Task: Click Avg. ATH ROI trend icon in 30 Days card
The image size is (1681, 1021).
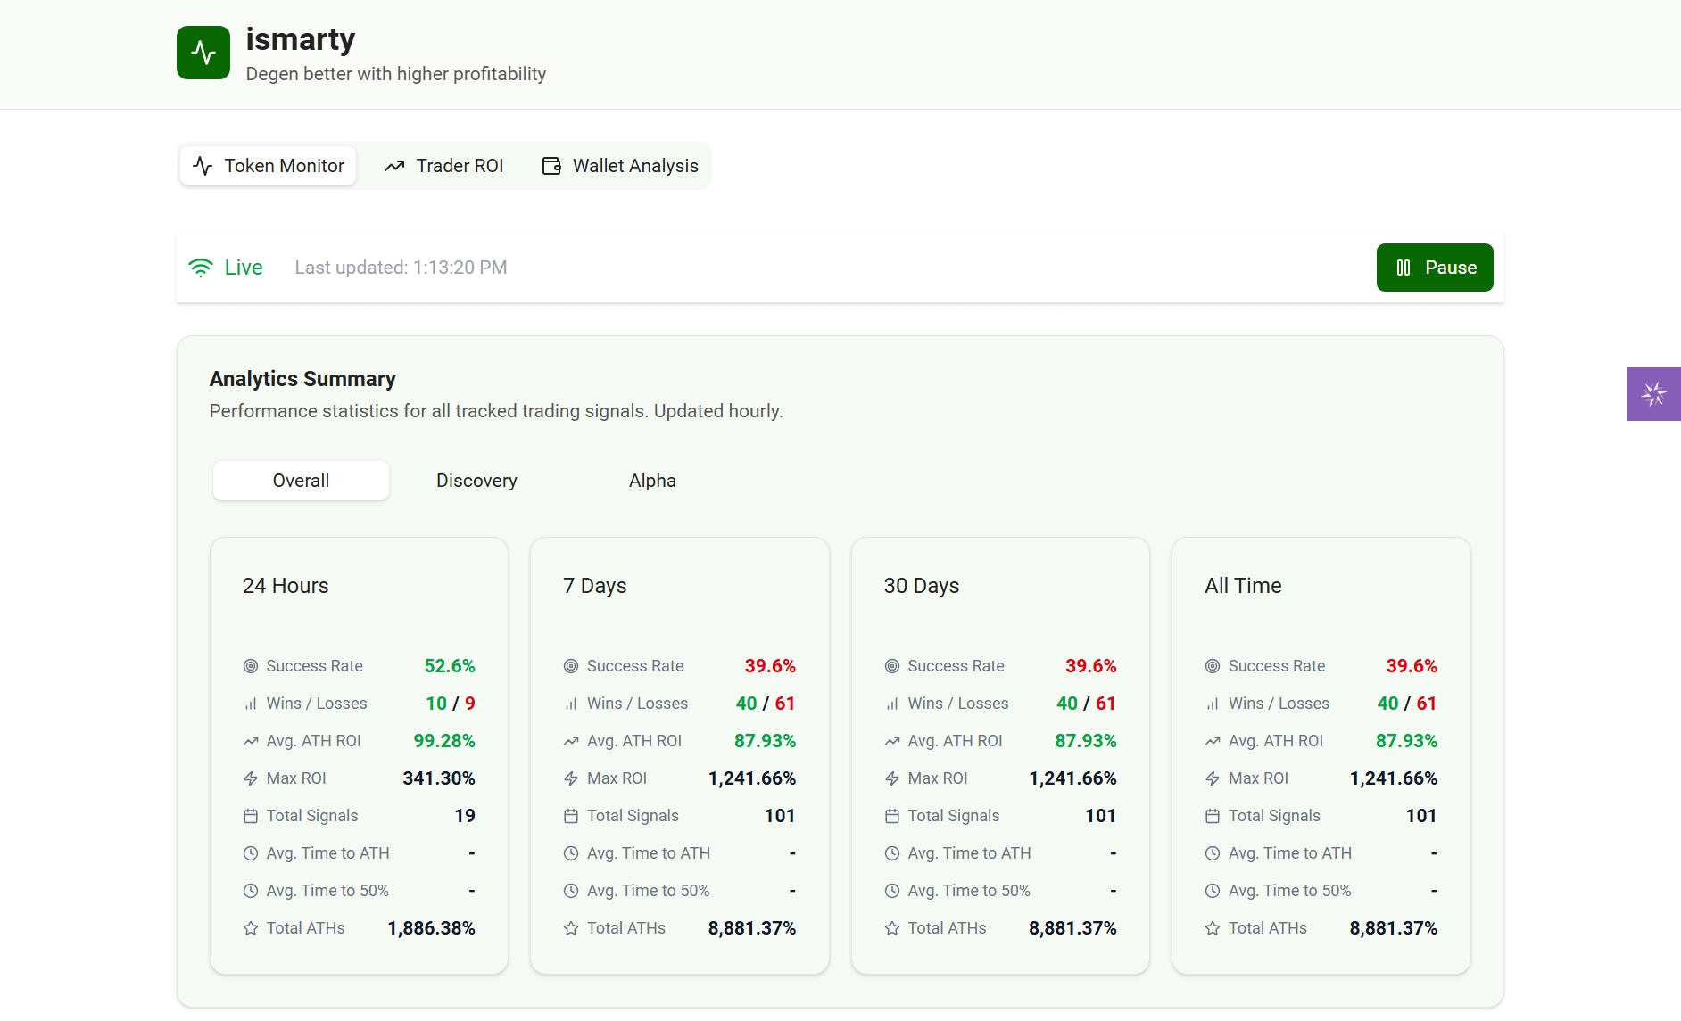Action: click(x=892, y=741)
